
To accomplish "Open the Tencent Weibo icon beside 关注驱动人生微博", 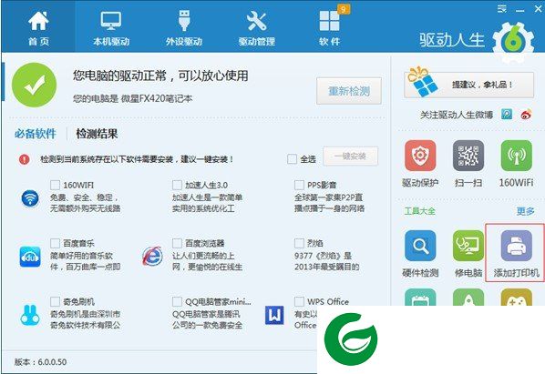I will [x=507, y=114].
